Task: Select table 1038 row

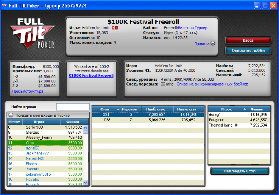Action: tap(148, 120)
